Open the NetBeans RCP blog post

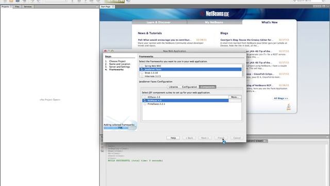pos(260,85)
